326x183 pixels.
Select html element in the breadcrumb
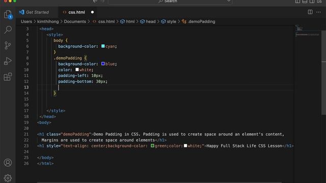coord(127,21)
